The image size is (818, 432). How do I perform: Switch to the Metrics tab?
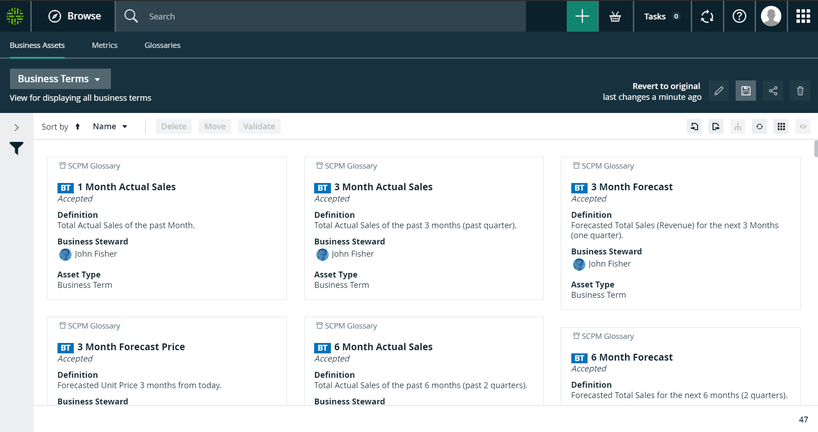point(105,45)
